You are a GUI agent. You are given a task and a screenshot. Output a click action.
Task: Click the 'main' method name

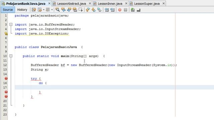pyautogui.click(x=65, y=56)
